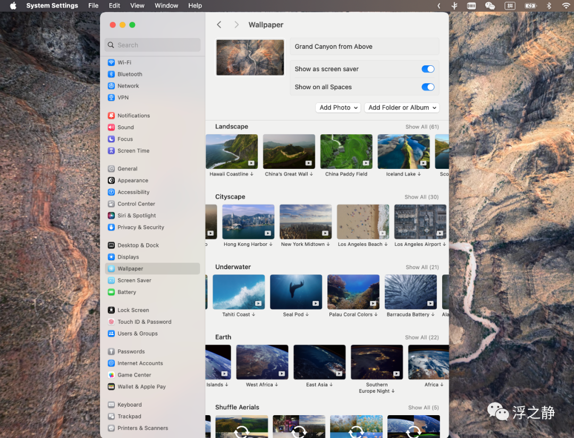The image size is (574, 438).
Task: Toggle Show on all Spaces switch
Action: pyautogui.click(x=427, y=87)
